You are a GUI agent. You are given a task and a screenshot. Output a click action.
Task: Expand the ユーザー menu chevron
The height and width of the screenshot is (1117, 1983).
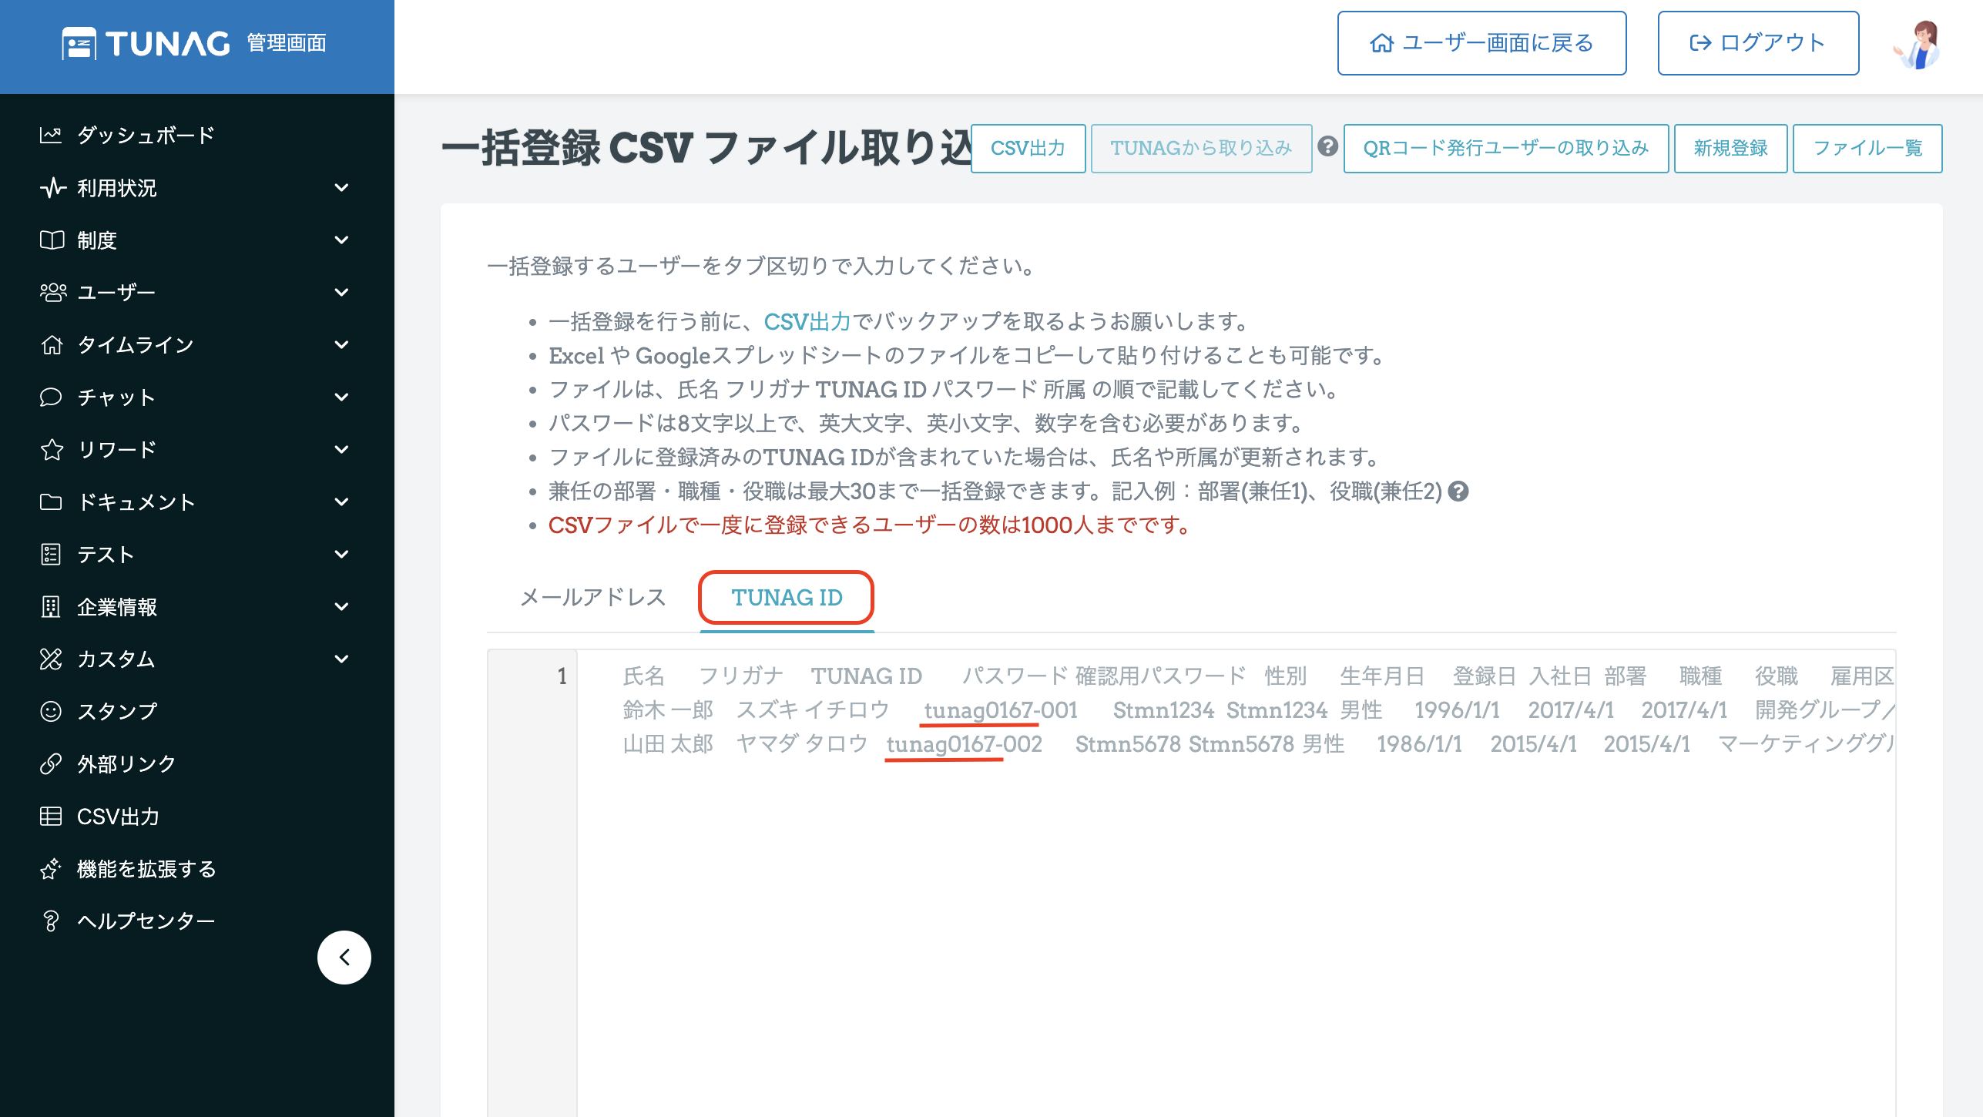342,292
